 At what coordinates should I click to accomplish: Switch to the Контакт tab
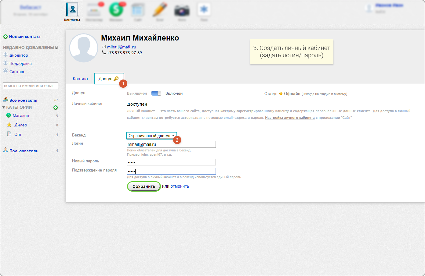pyautogui.click(x=80, y=79)
